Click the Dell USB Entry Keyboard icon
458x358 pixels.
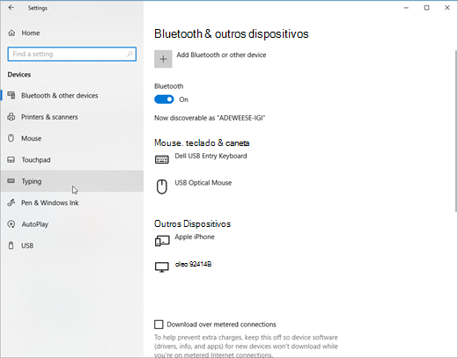coord(162,159)
